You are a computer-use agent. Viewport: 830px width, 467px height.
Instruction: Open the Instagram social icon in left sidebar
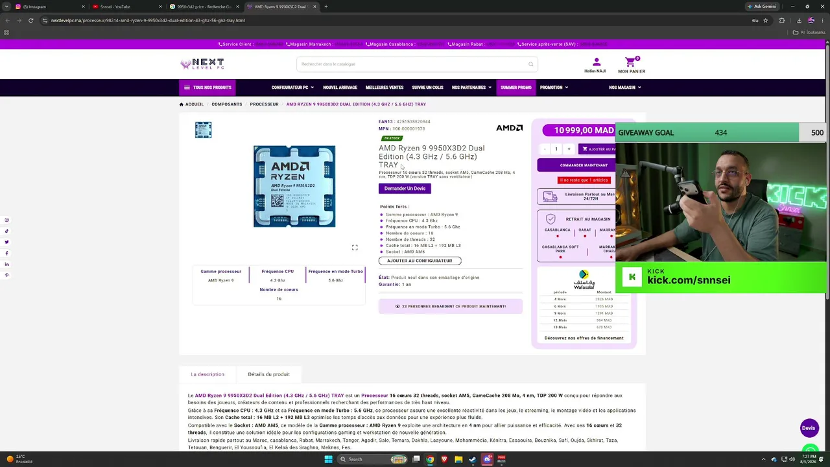click(6, 220)
